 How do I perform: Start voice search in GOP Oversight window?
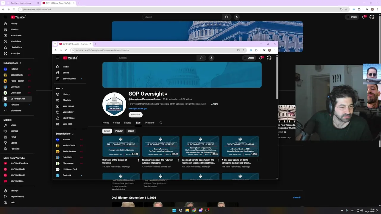[211, 58]
